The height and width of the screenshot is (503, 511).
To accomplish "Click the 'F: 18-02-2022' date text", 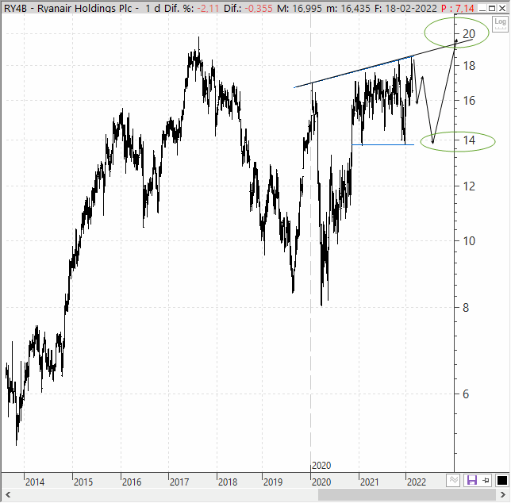I will pos(405,8).
